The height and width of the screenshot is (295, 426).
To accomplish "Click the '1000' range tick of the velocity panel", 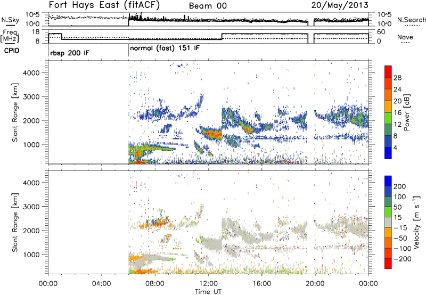I will [31, 255].
